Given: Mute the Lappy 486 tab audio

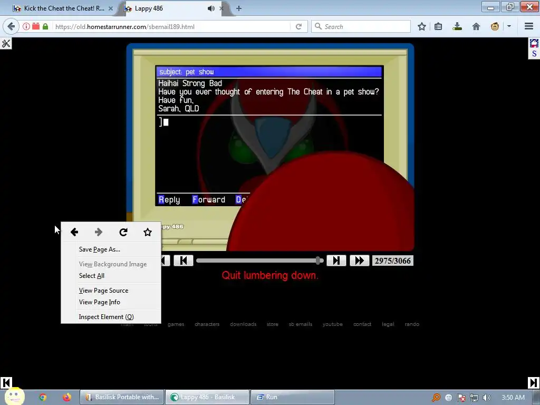Looking at the screenshot, I should point(211,8).
